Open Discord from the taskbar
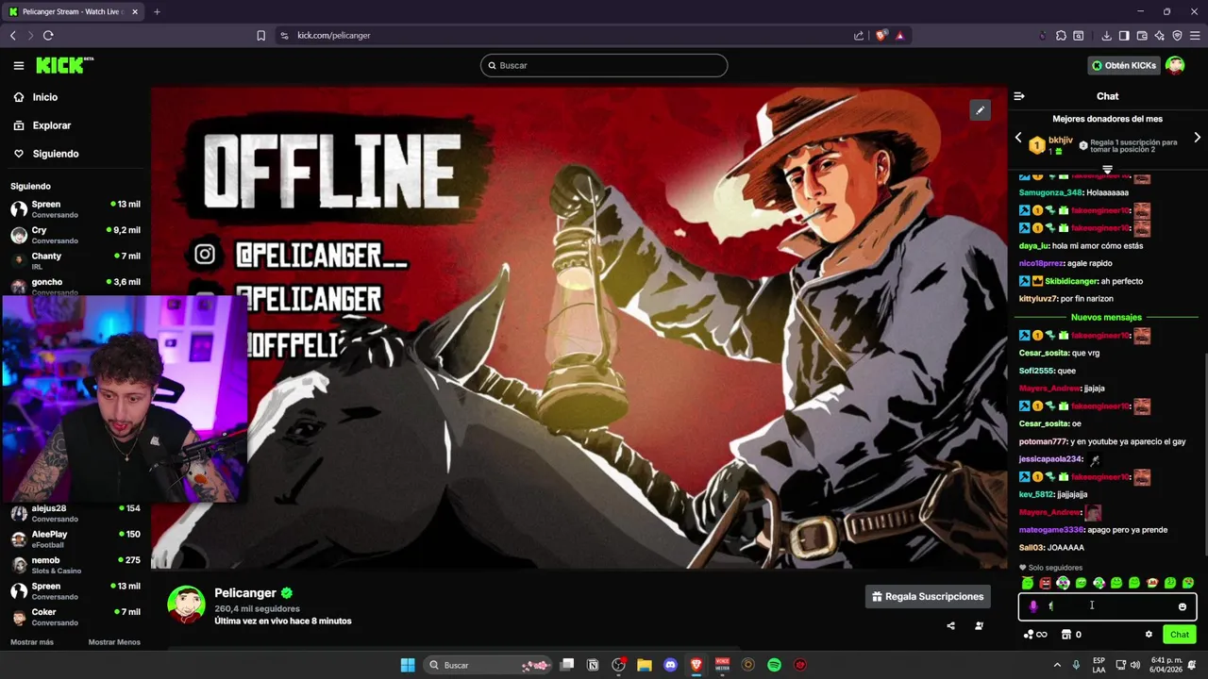The width and height of the screenshot is (1208, 679). pos(671,665)
